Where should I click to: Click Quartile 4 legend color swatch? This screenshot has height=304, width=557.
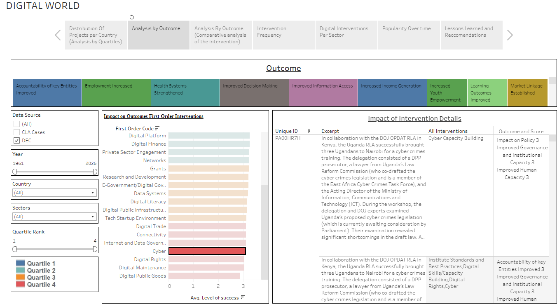(21, 284)
